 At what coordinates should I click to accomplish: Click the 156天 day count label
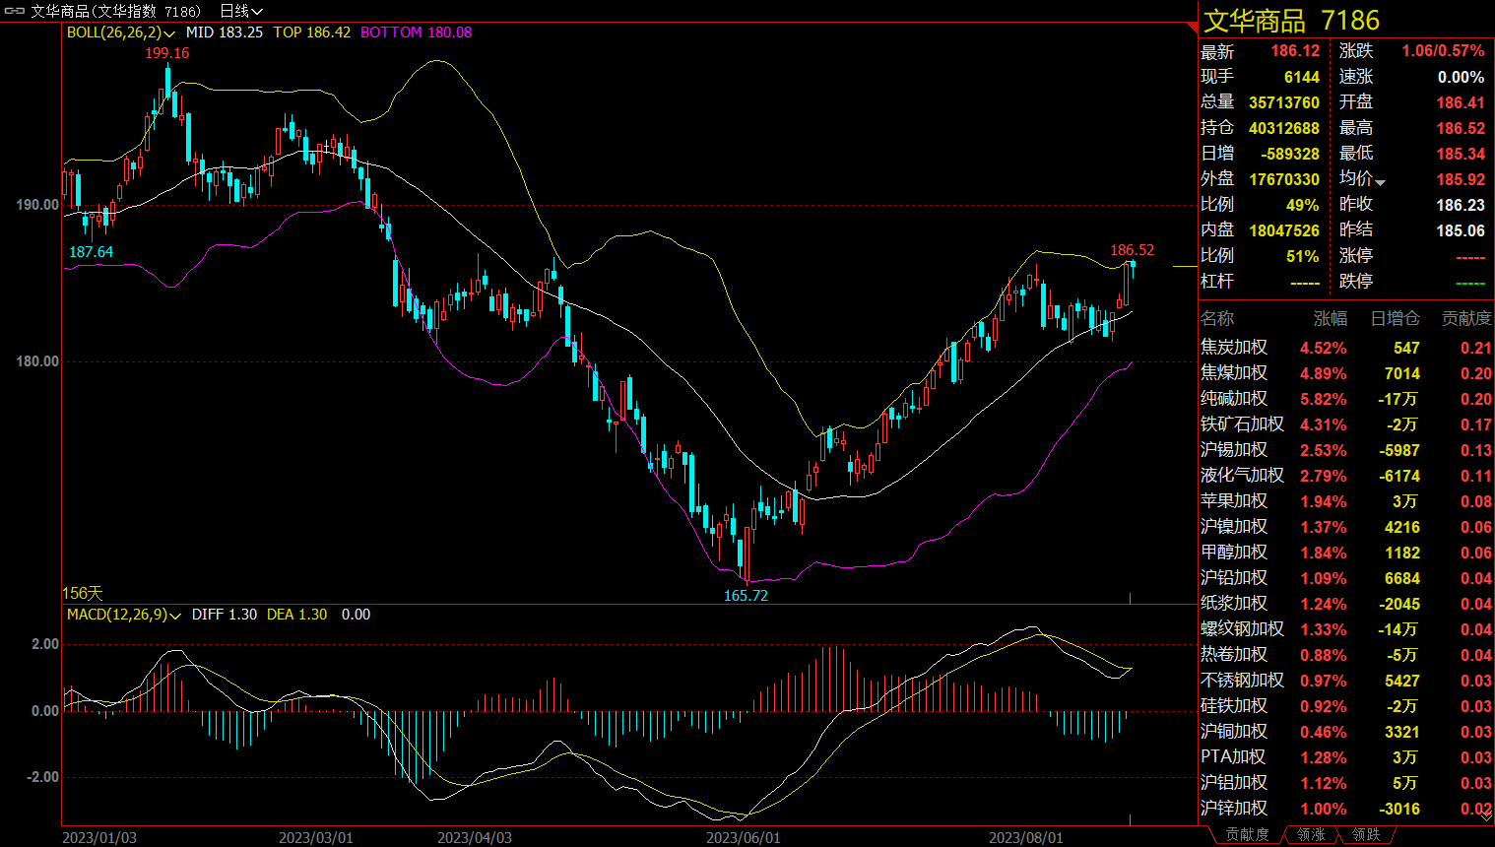click(83, 593)
